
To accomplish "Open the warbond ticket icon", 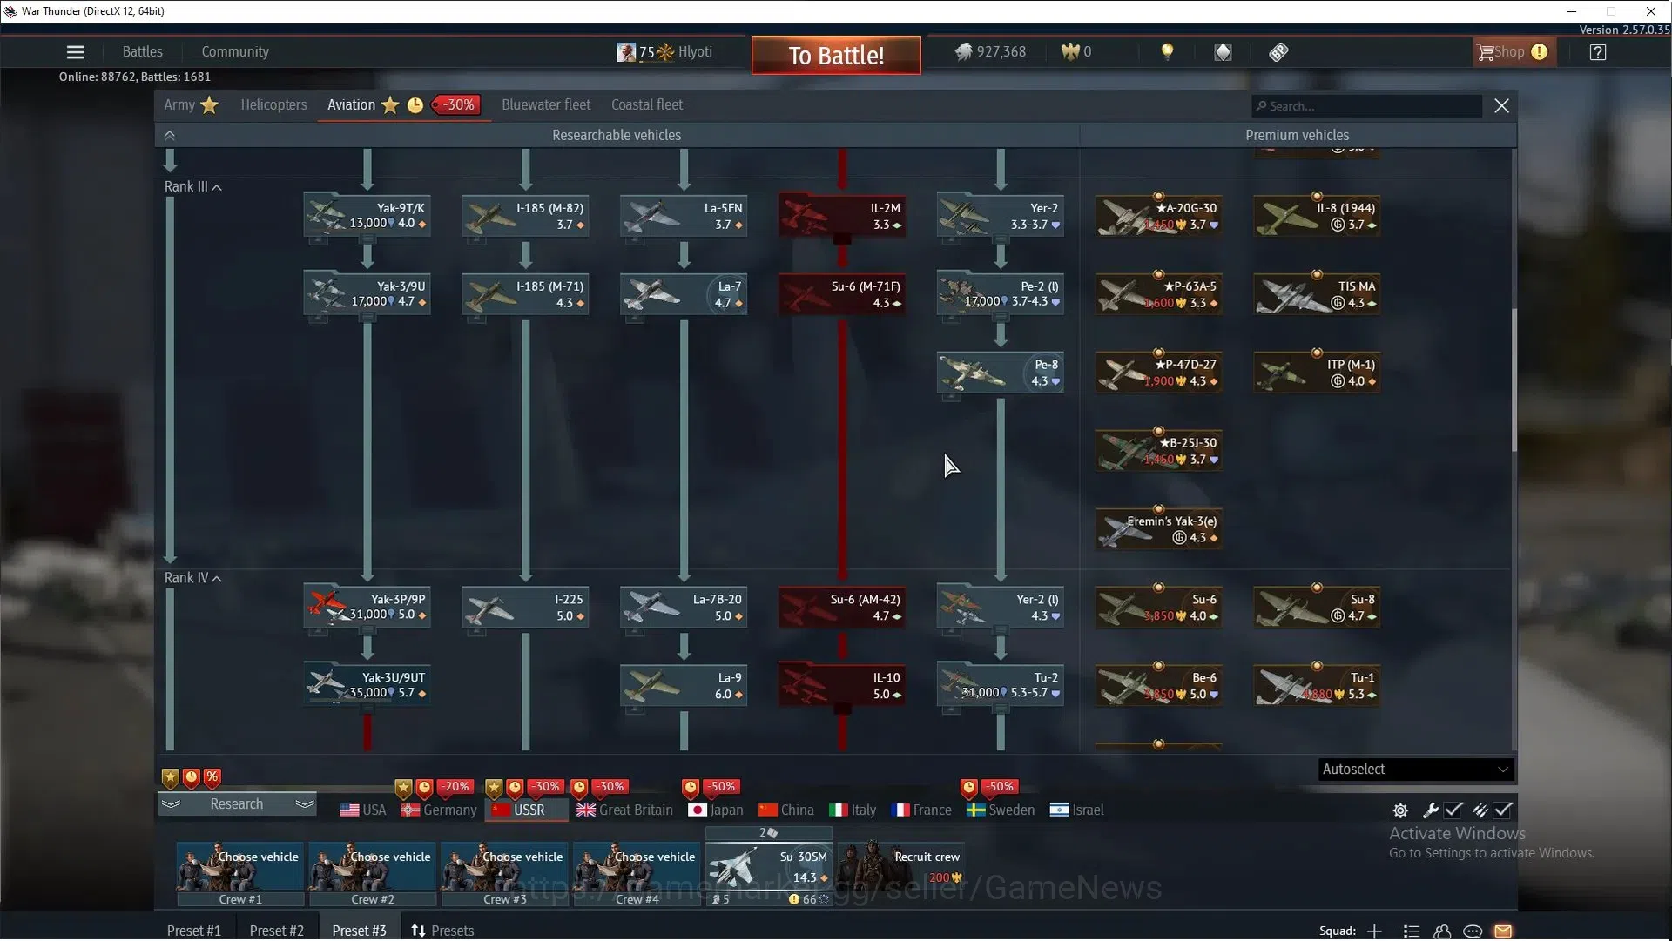I will point(1278,52).
